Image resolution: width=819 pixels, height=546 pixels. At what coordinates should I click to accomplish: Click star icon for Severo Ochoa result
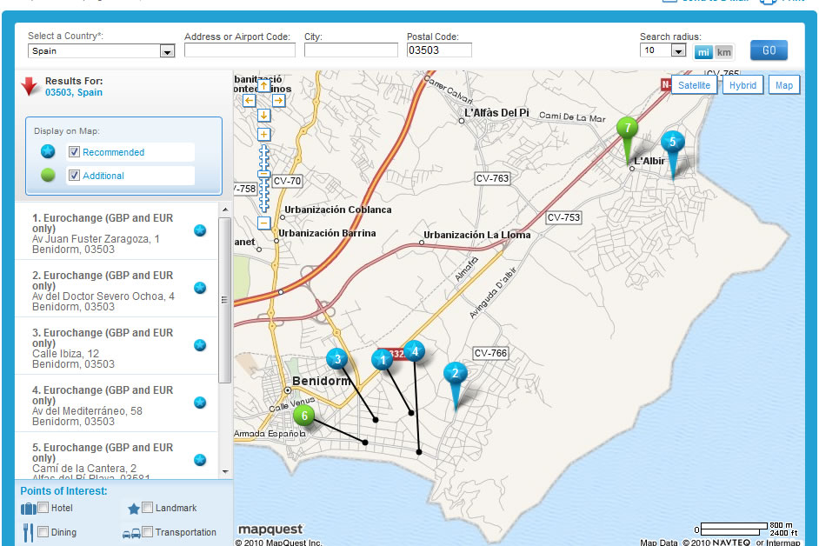(x=199, y=288)
